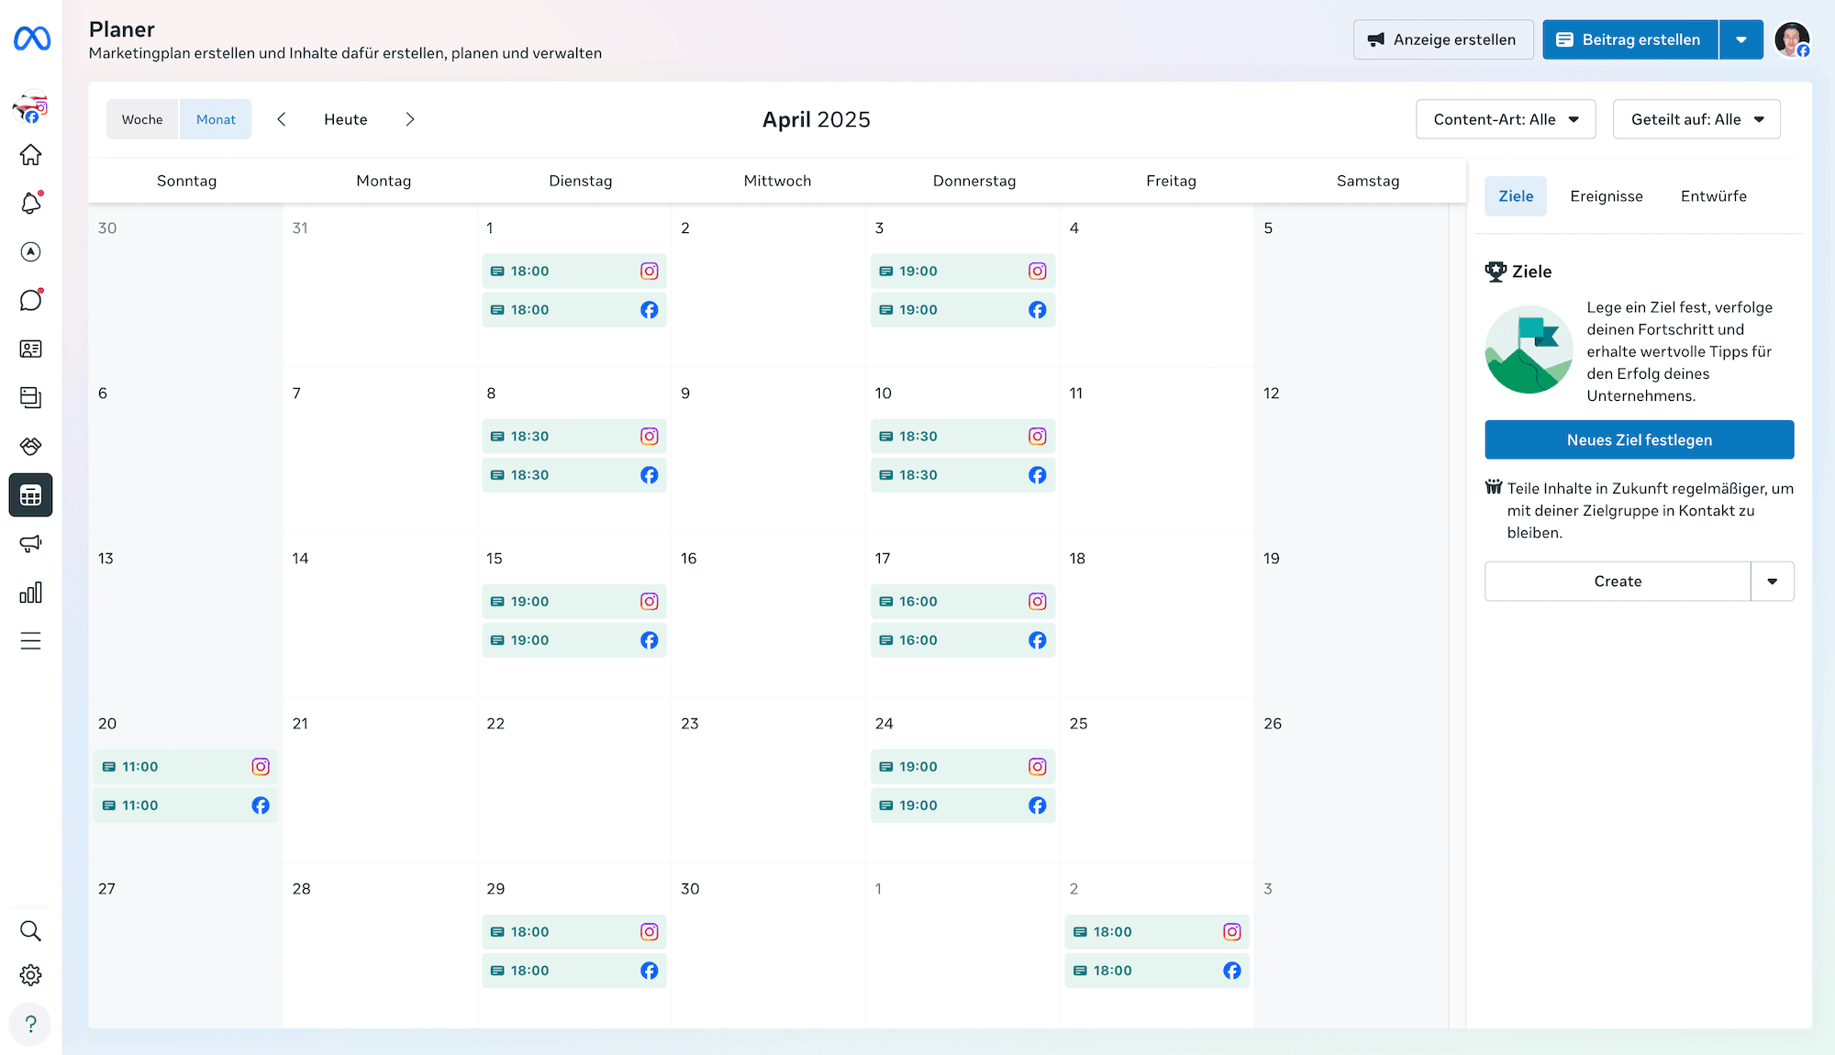Open the Home icon in sidebar

pyautogui.click(x=30, y=155)
